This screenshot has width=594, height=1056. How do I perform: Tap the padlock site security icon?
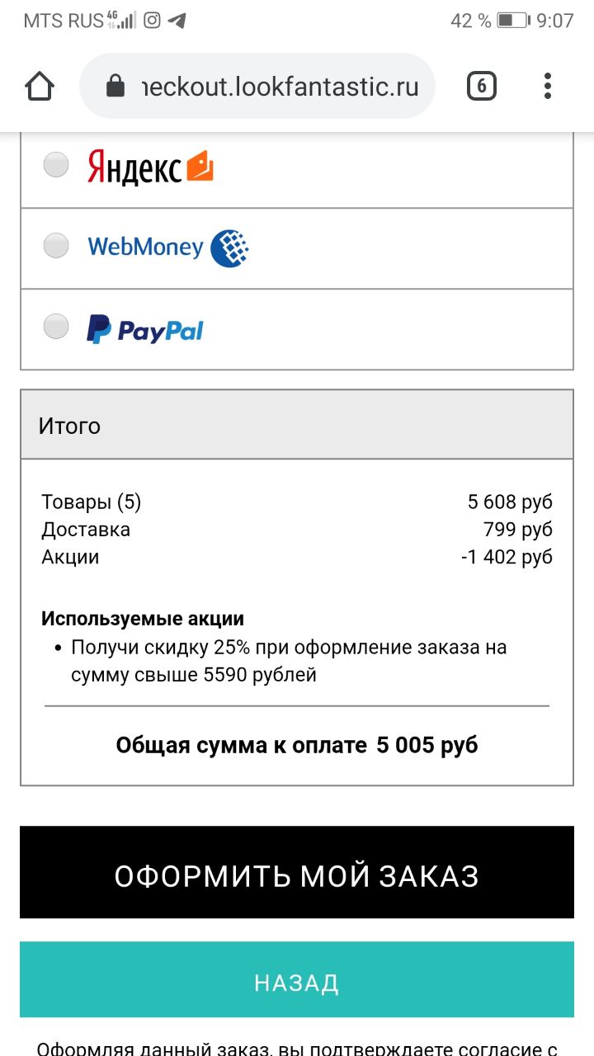point(115,86)
